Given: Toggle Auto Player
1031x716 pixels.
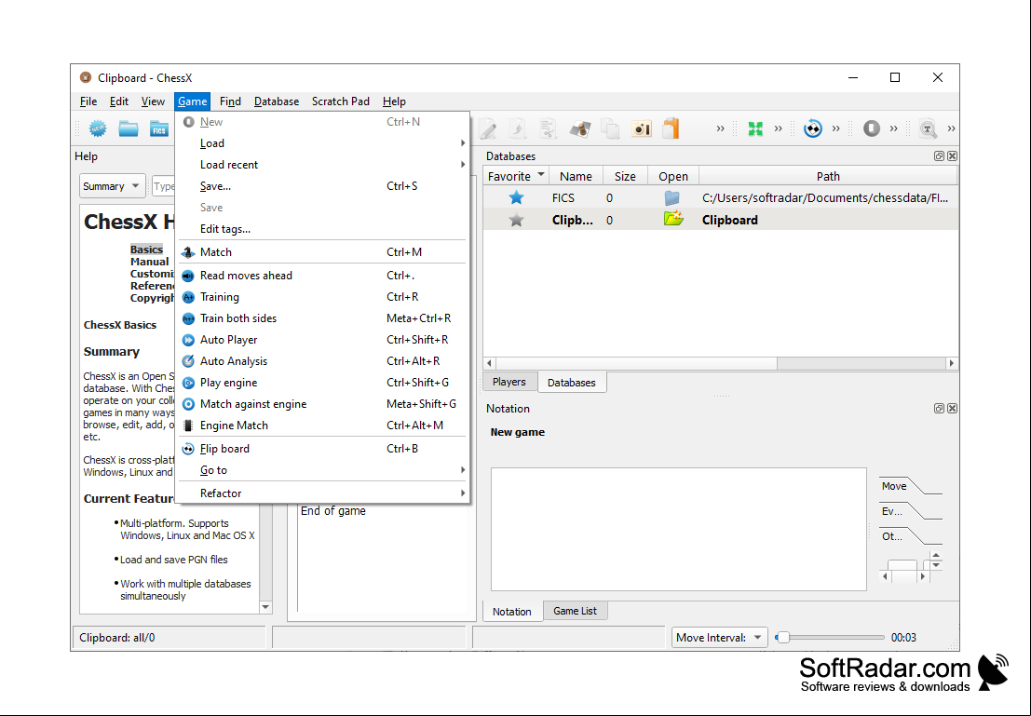Looking at the screenshot, I should point(323,339).
